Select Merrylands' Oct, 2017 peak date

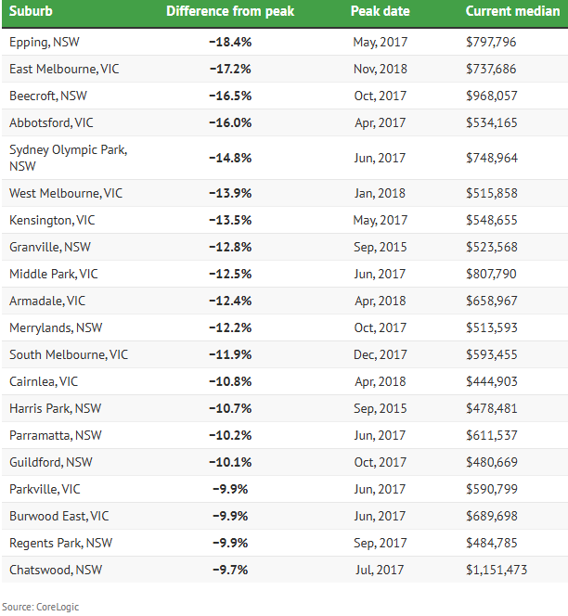pos(381,328)
